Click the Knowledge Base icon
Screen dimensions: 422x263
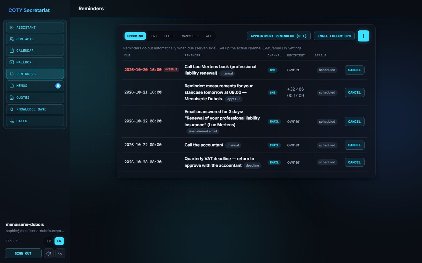click(x=12, y=109)
